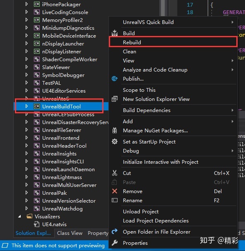The image size is (245, 251).
Task: Switch to the Class View tab
Action: (x=70, y=233)
